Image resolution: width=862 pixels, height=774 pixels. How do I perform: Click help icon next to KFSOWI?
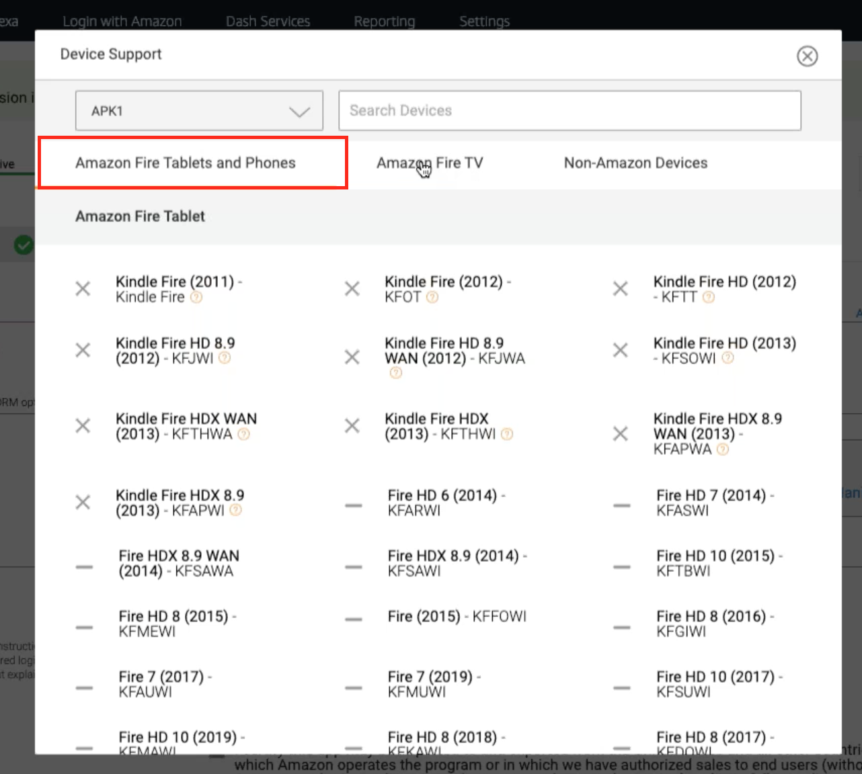coord(728,358)
